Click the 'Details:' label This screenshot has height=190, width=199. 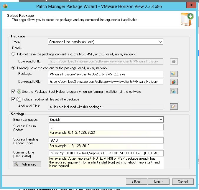pyautogui.click(x=17, y=48)
